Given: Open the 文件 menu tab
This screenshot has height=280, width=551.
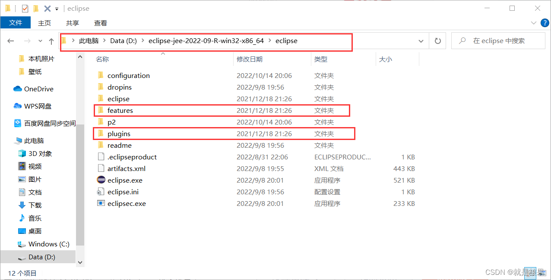Looking at the screenshot, I should point(16,23).
